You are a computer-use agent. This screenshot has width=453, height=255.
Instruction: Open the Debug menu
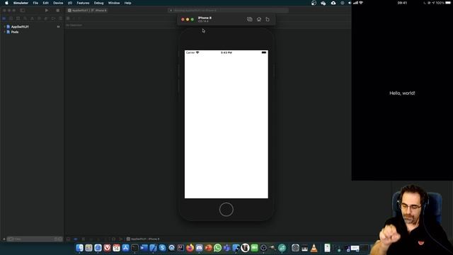coord(99,3)
